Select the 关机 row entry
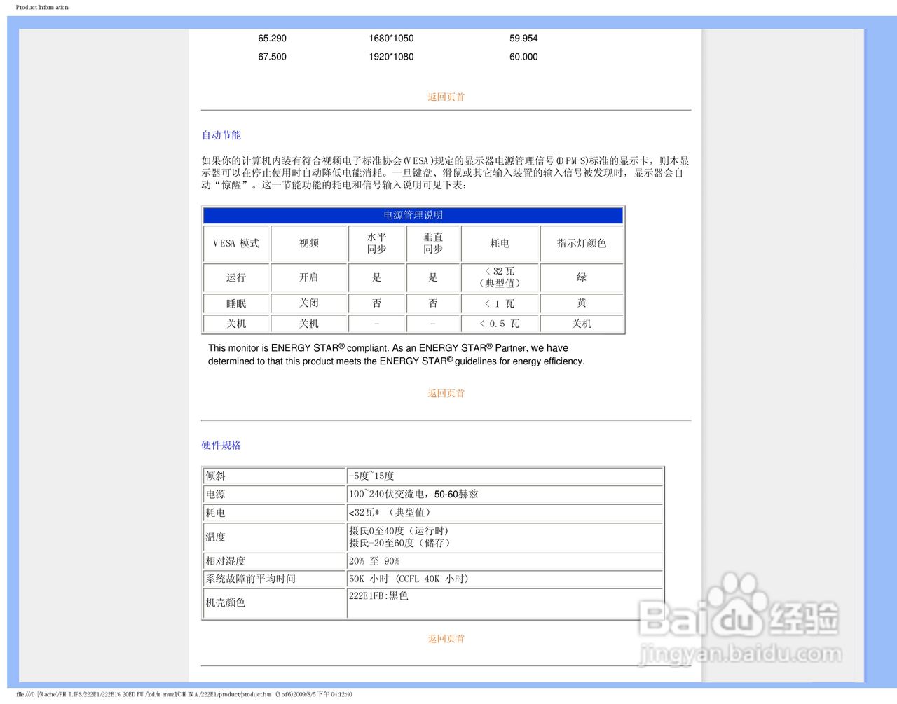The height and width of the screenshot is (704, 897). click(236, 324)
